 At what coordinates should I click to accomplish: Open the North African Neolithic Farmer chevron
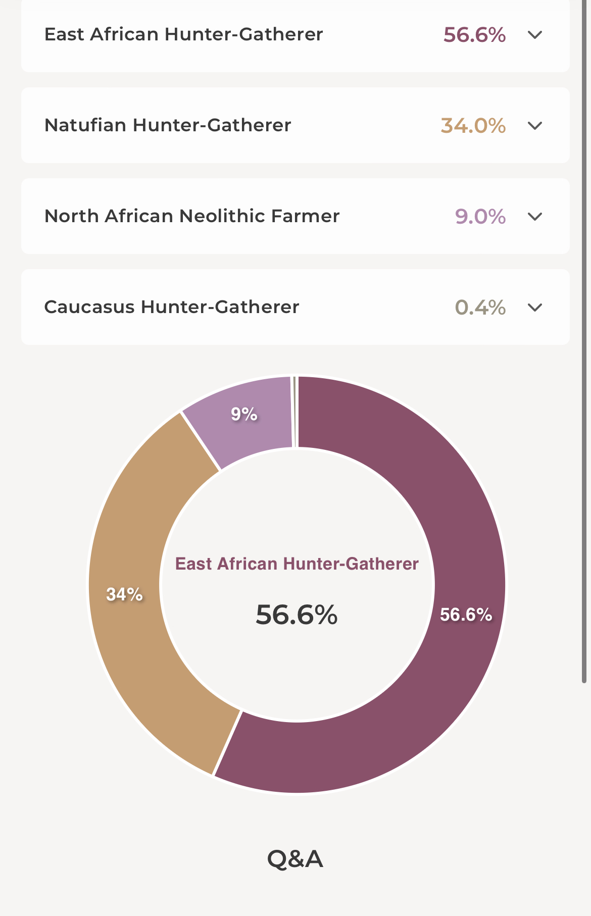tap(534, 217)
